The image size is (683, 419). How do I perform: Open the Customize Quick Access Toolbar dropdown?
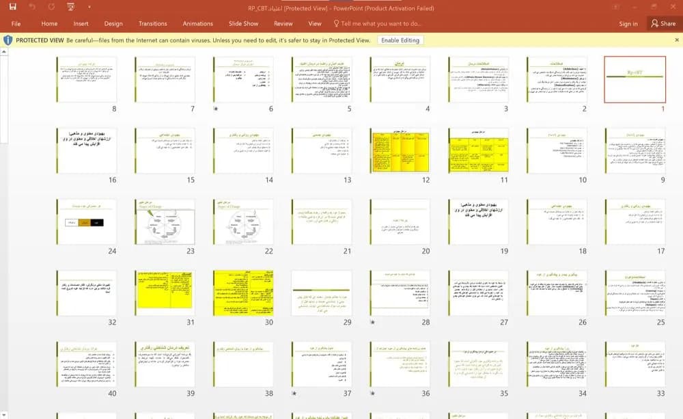click(89, 7)
